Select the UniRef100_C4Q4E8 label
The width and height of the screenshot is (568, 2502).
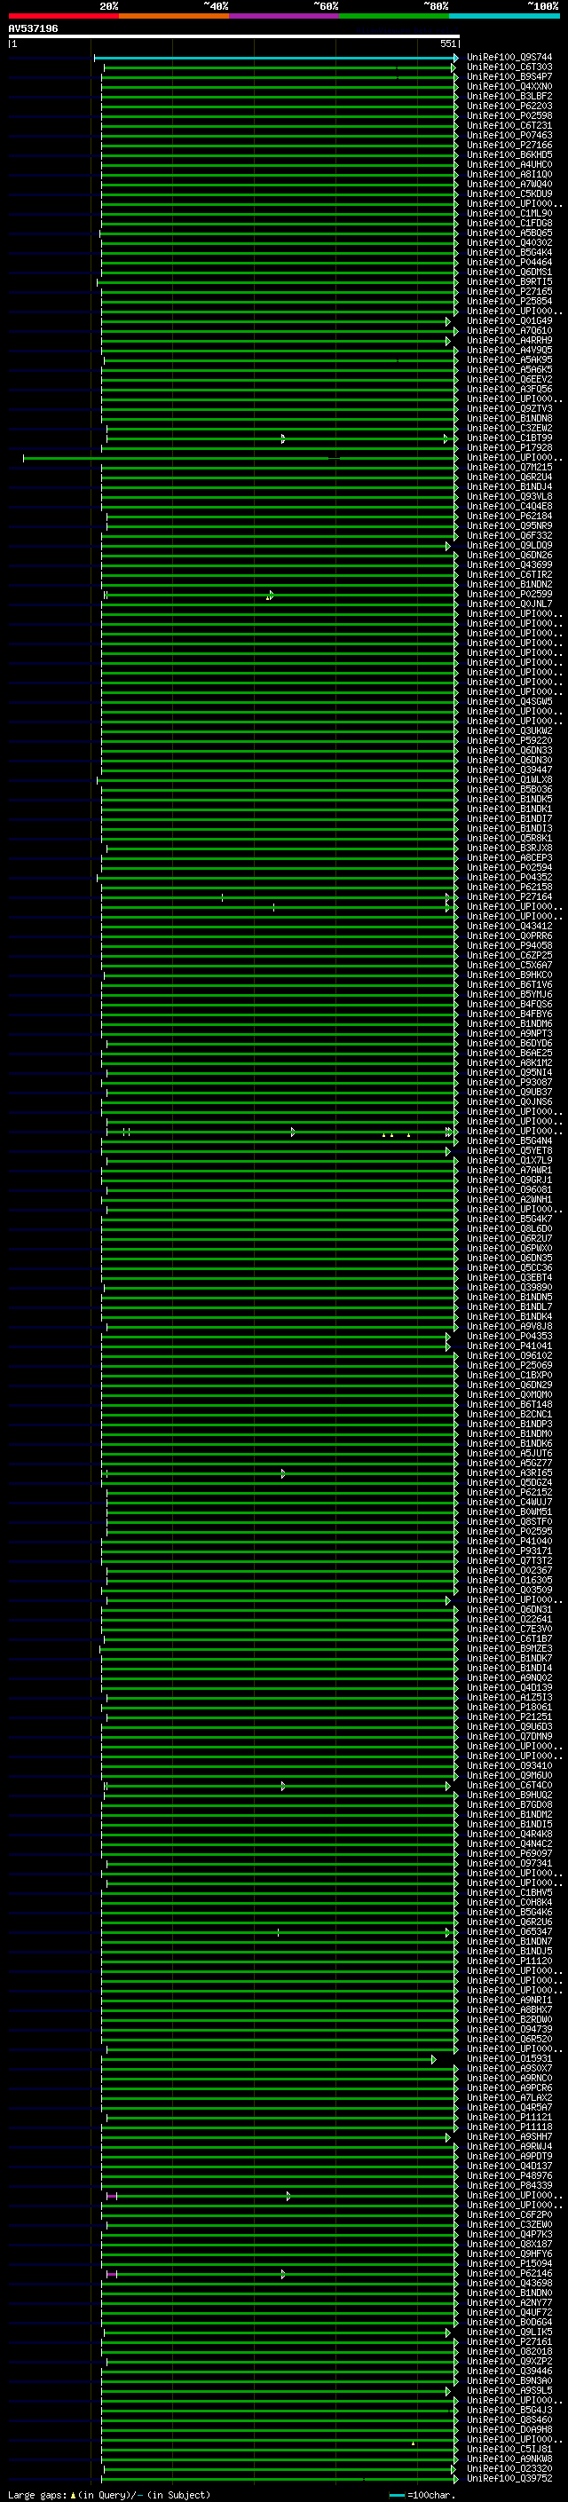509,506
